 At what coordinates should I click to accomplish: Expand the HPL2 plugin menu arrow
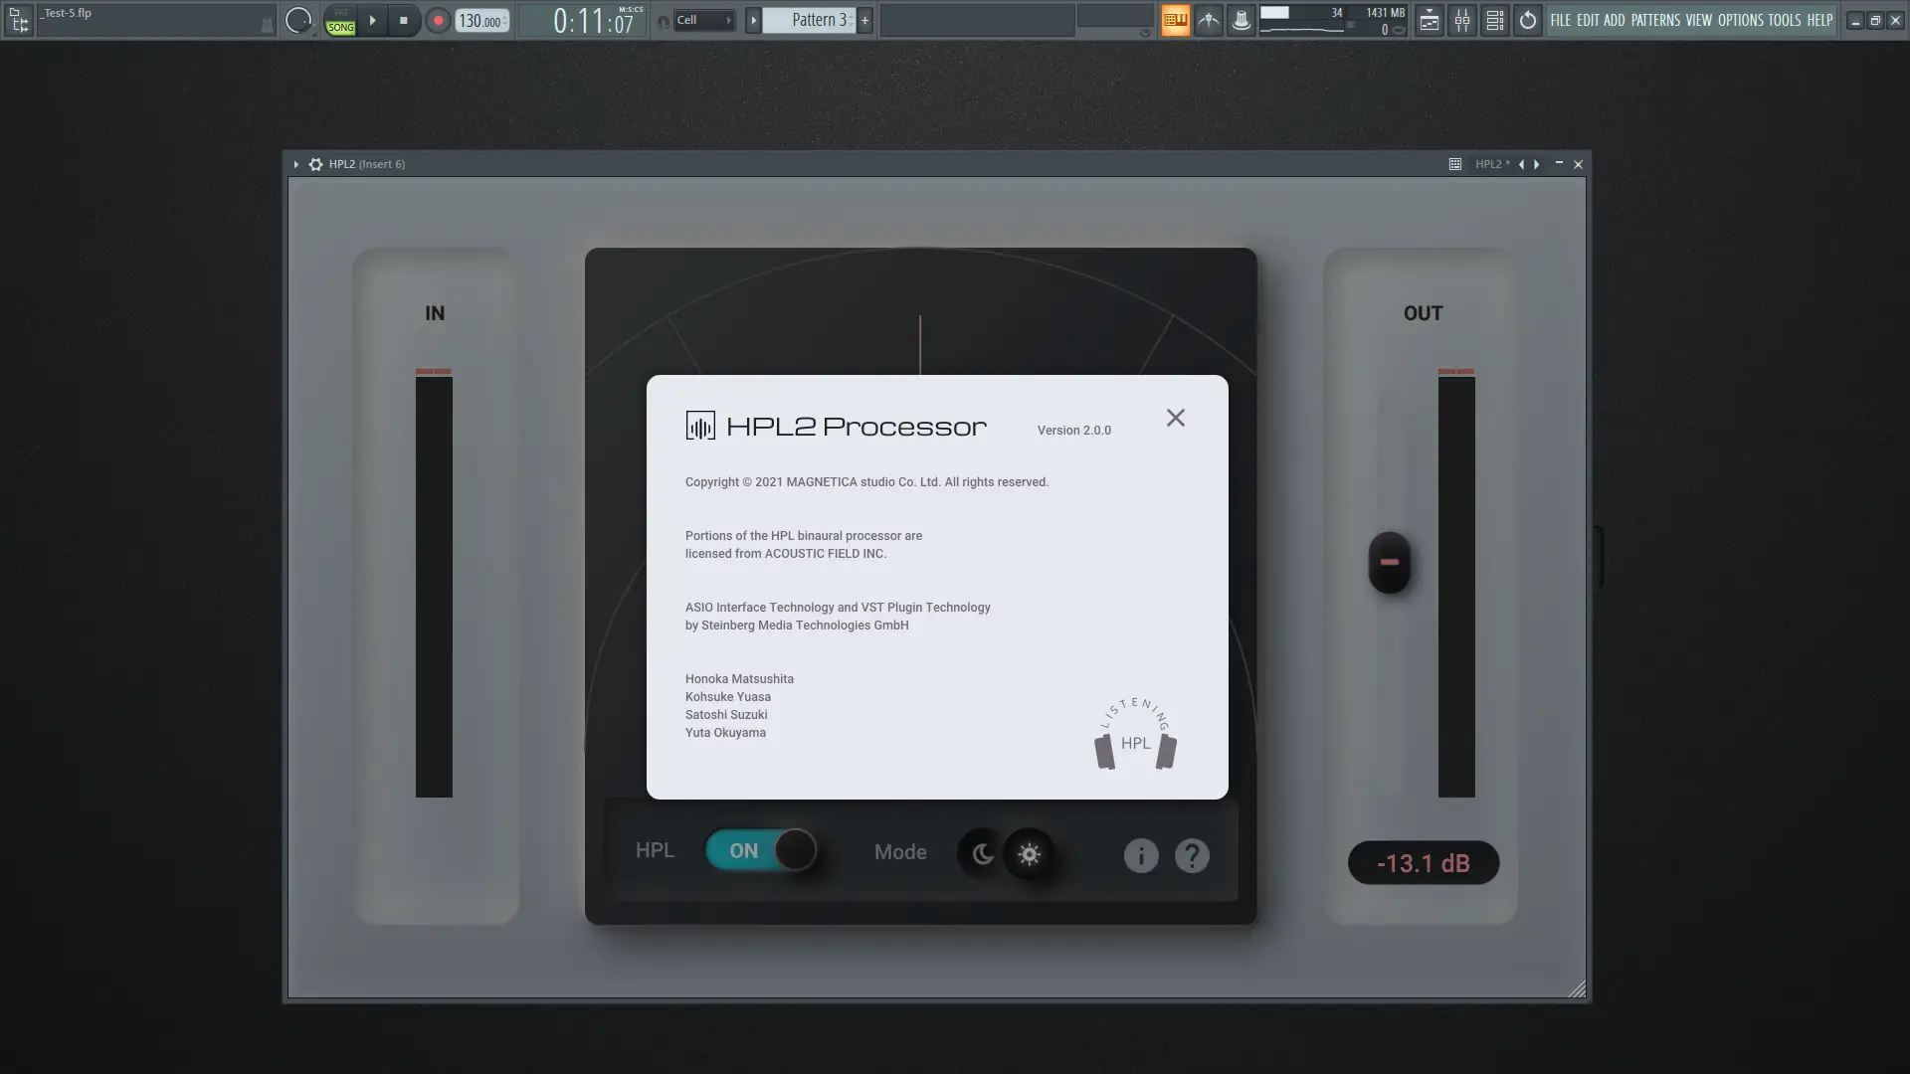point(295,164)
